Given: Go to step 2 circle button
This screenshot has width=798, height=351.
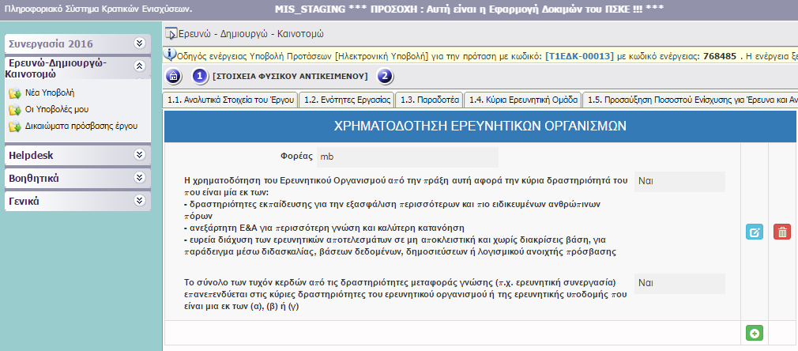Looking at the screenshot, I should click(x=385, y=77).
